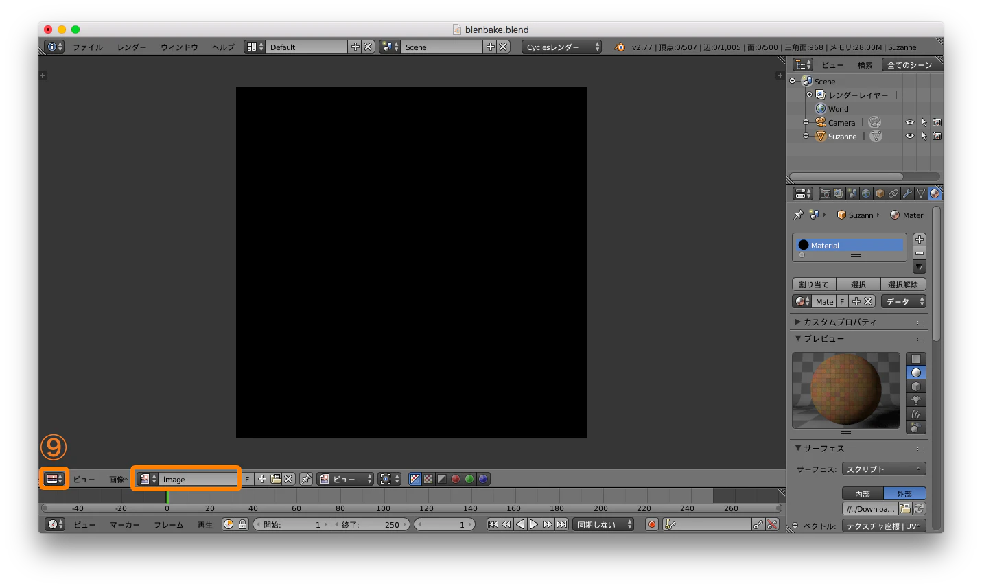This screenshot has width=982, height=588.
Task: Browse for the external script file
Action: pos(905,508)
